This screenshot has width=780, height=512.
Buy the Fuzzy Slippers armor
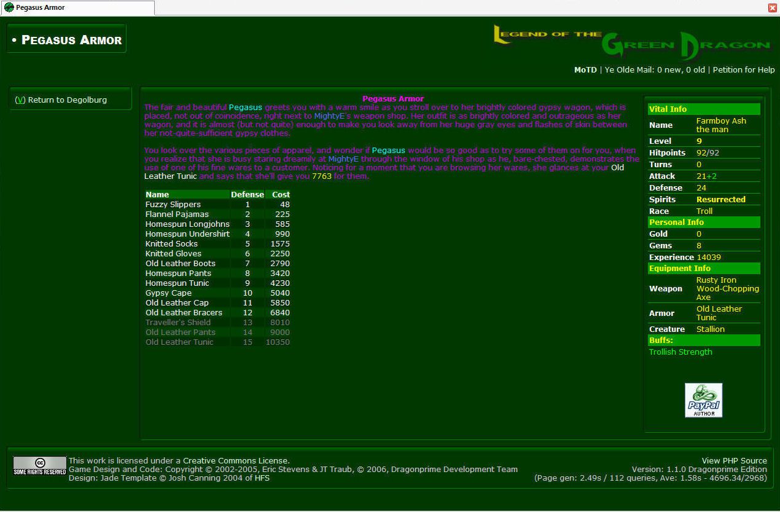point(173,204)
